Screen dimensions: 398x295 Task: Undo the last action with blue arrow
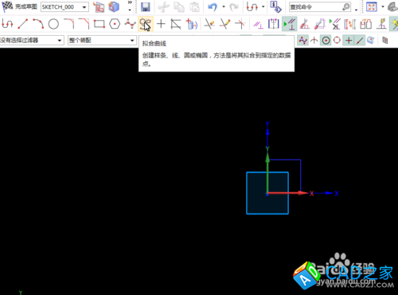point(213,7)
